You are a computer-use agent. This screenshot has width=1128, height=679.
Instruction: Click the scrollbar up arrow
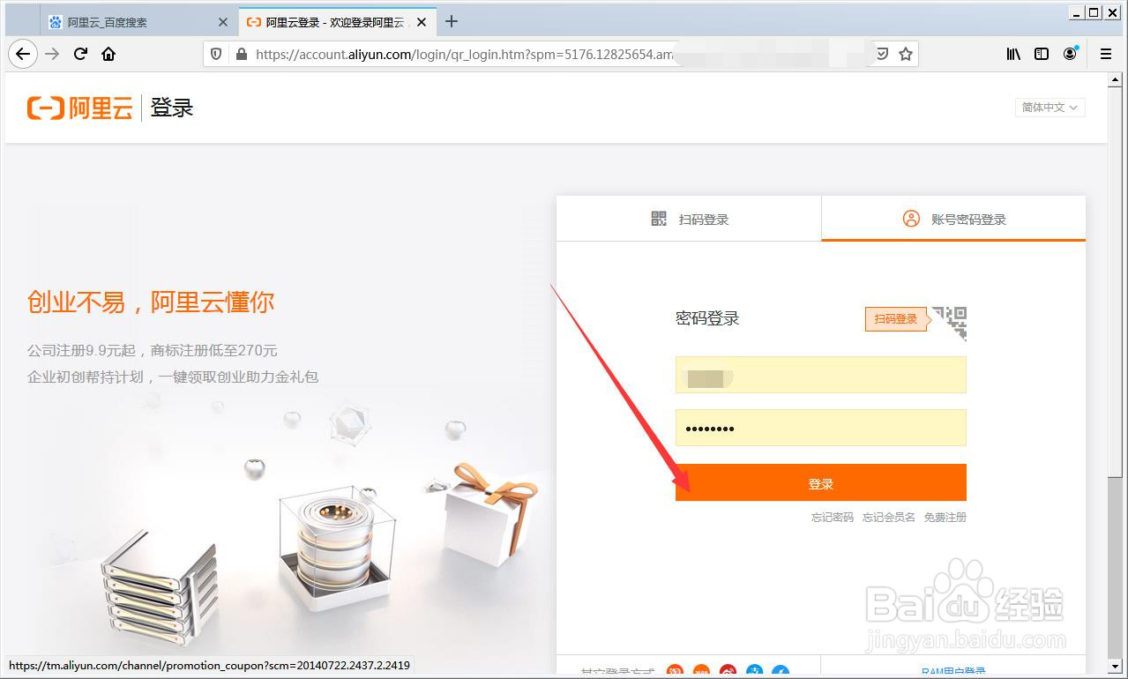tap(1117, 79)
